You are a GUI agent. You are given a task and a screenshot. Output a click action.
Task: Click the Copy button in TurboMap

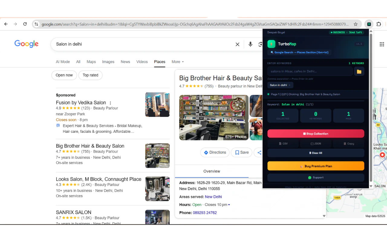[348, 144]
